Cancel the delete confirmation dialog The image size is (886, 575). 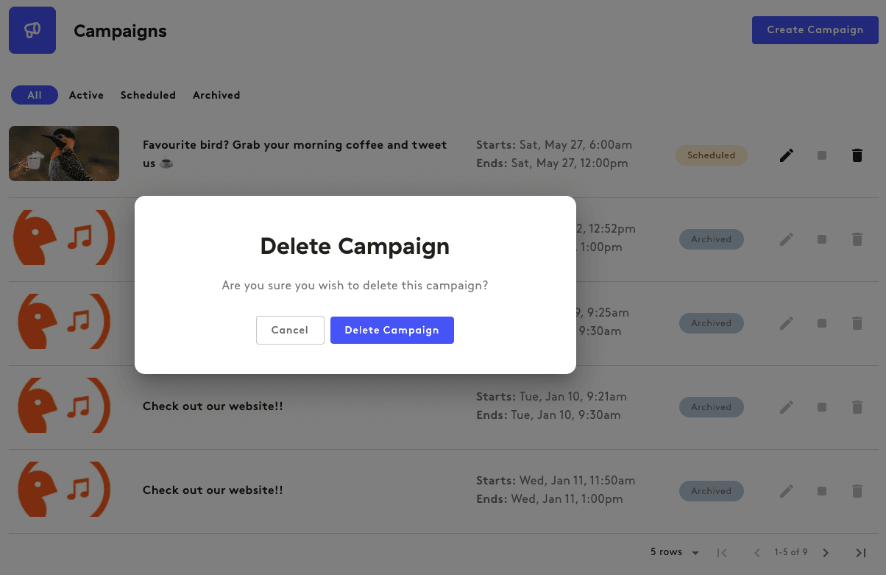tap(290, 330)
